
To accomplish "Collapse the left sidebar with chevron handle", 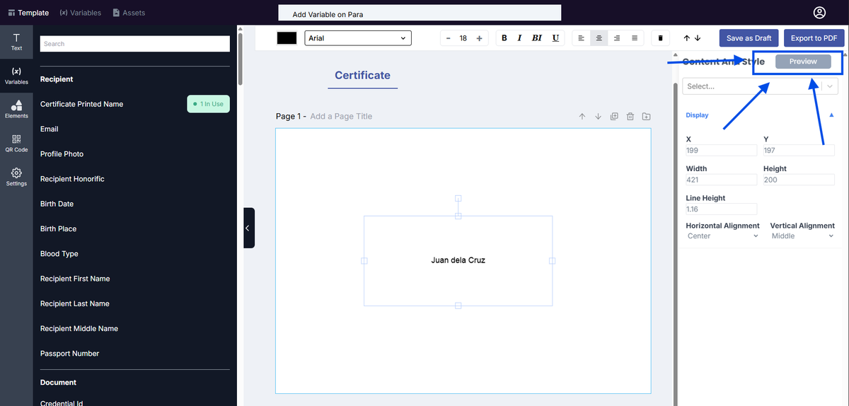I will [x=248, y=228].
